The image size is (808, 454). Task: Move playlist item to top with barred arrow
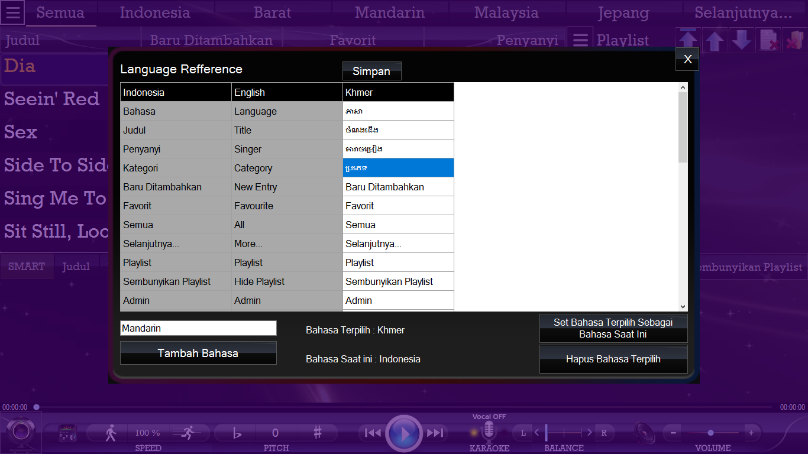tap(688, 40)
